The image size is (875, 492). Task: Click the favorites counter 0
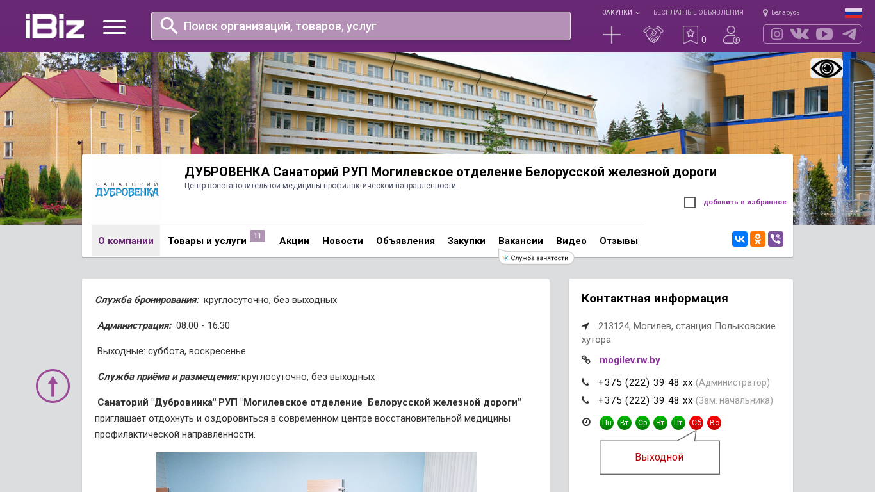[704, 40]
